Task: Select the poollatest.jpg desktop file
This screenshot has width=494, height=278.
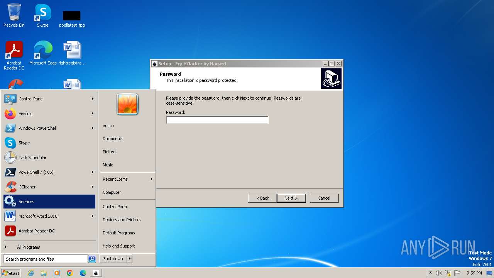Action: [x=72, y=19]
